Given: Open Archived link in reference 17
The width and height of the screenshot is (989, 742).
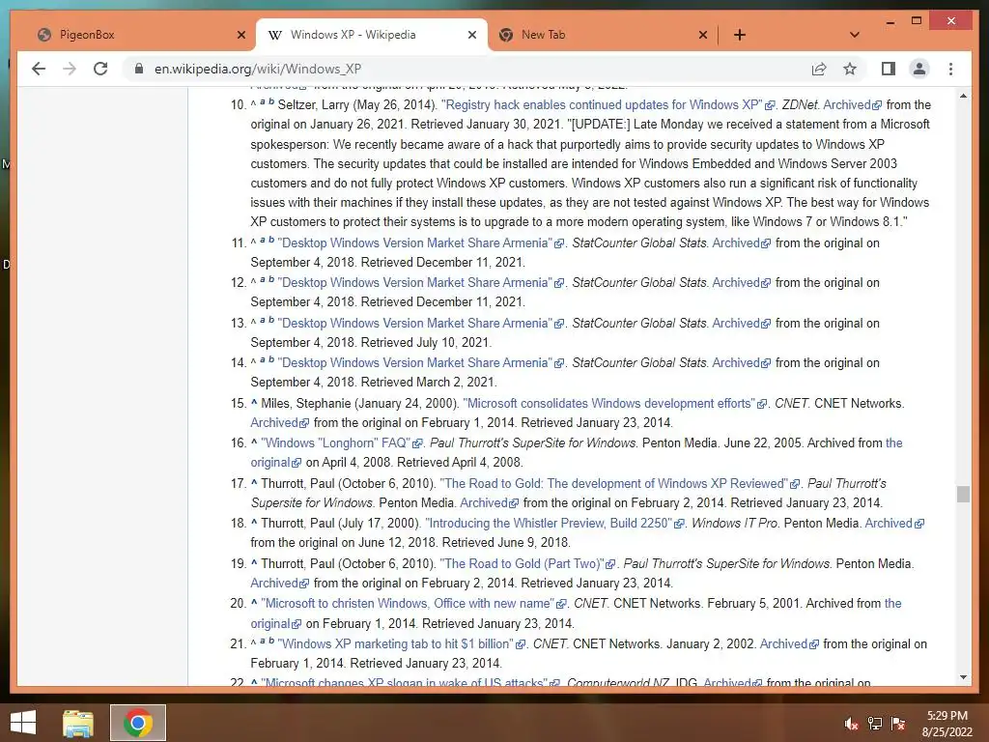Looking at the screenshot, I should tap(489, 502).
